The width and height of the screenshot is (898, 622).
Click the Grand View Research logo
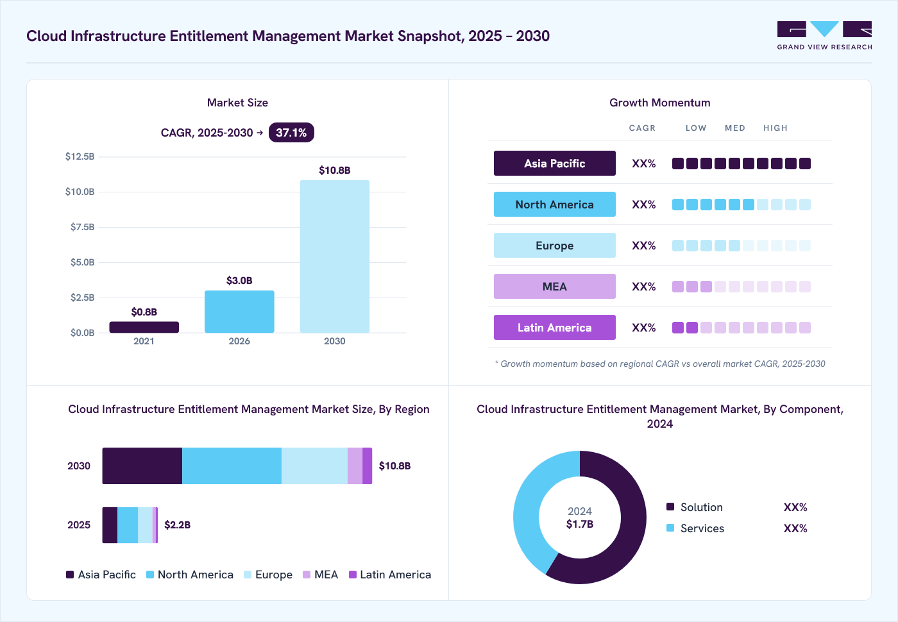coord(824,36)
